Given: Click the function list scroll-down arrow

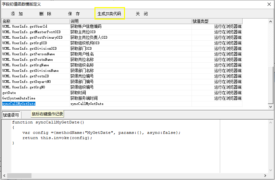Looking at the screenshot, I should [x=271, y=107].
